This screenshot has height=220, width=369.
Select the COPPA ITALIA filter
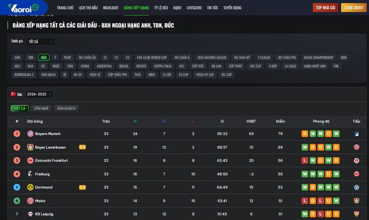(x=163, y=66)
